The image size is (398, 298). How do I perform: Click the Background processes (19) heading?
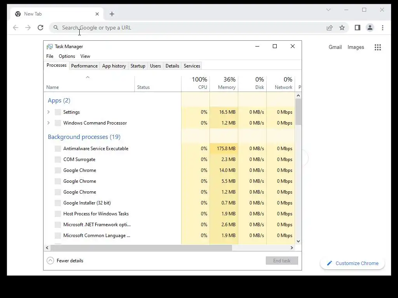[x=84, y=137]
